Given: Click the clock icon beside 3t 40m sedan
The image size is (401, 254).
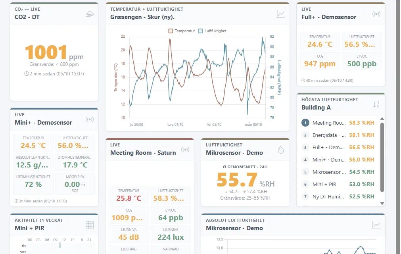Looking at the screenshot, I should [x=16, y=201].
